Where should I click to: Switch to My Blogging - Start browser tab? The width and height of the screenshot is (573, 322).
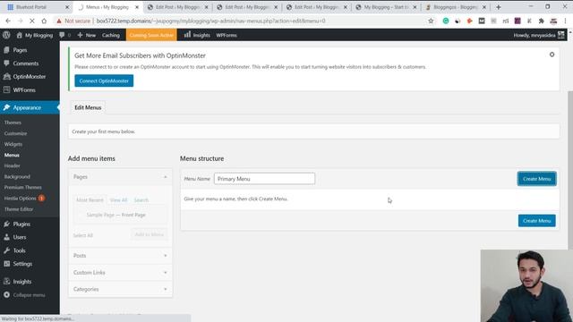(386, 7)
